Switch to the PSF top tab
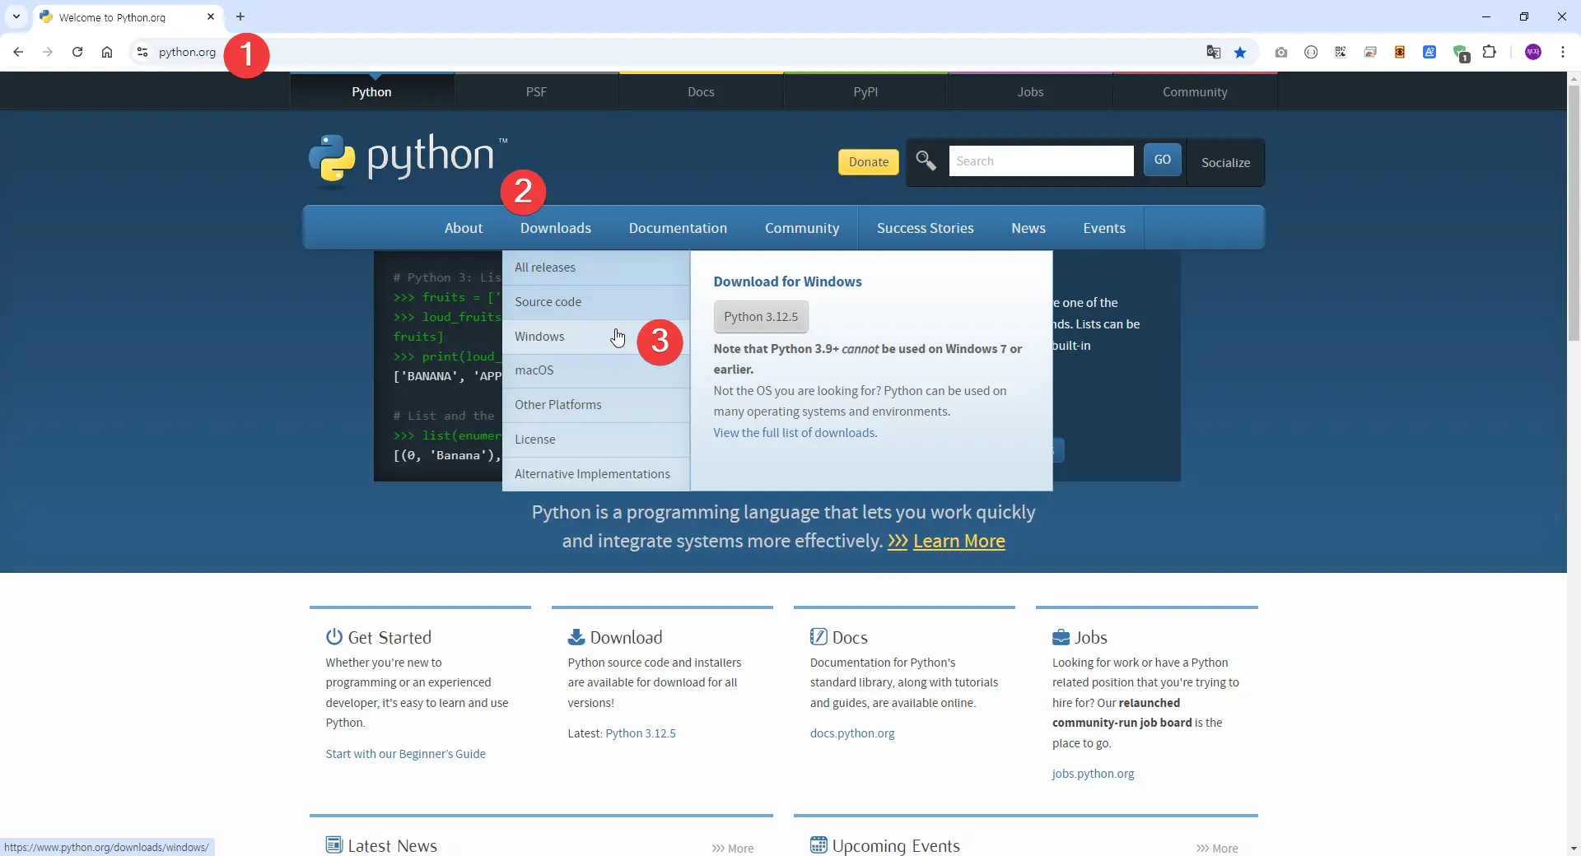This screenshot has width=1581, height=856. point(536,91)
